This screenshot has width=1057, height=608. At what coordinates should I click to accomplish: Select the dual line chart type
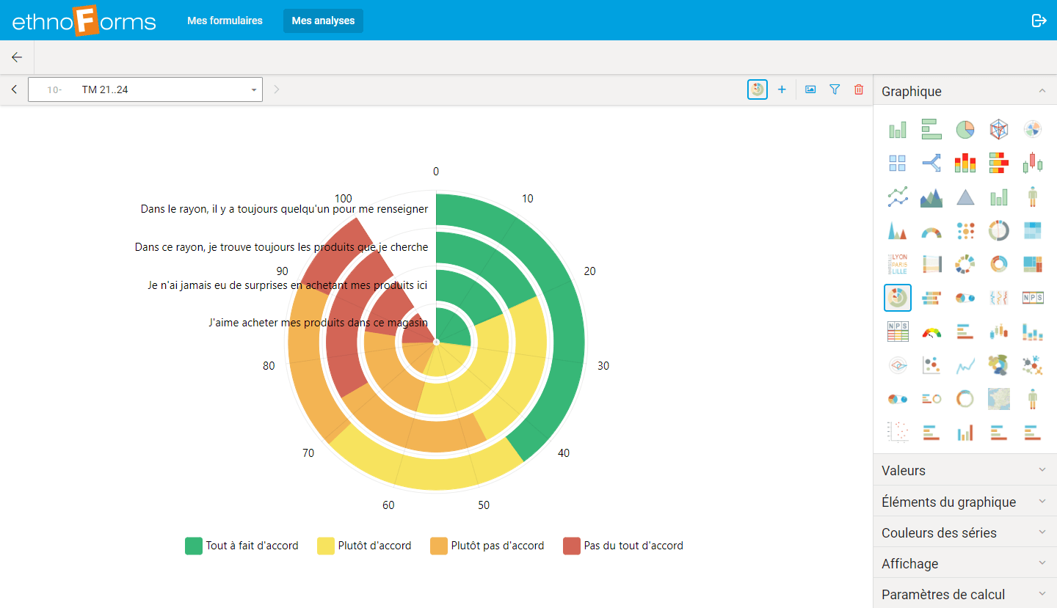point(898,197)
